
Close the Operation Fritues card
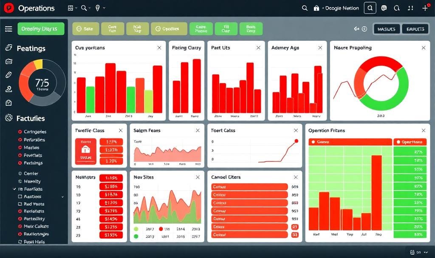424,130
